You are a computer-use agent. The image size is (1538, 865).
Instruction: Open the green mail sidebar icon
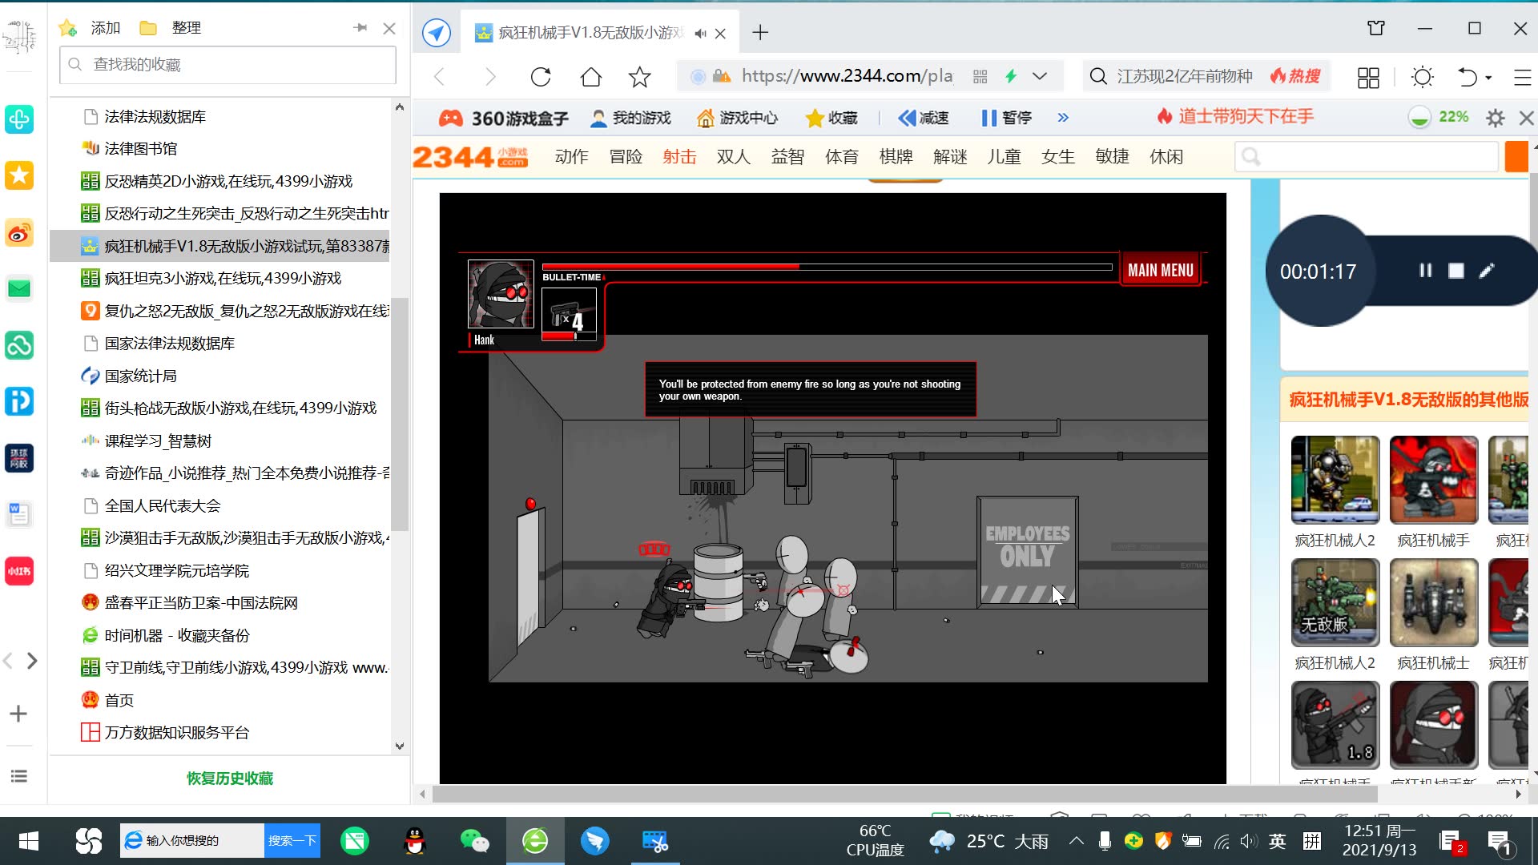point(19,288)
